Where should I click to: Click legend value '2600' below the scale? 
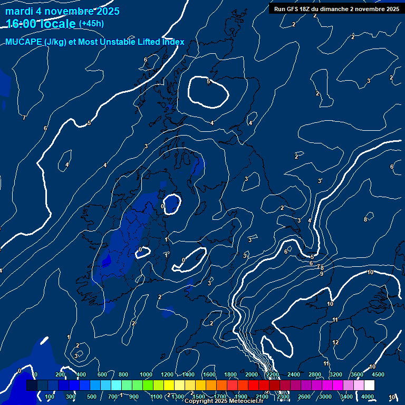(304, 397)
